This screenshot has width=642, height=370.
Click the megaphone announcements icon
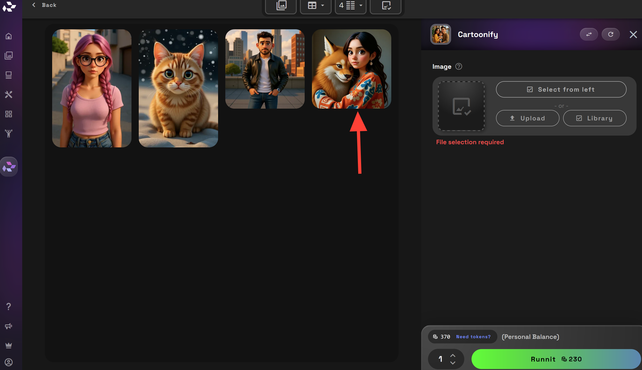click(x=9, y=326)
